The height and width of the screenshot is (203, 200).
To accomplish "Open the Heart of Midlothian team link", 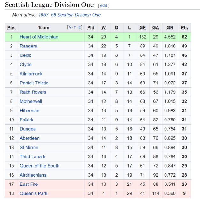I will click(39, 37).
